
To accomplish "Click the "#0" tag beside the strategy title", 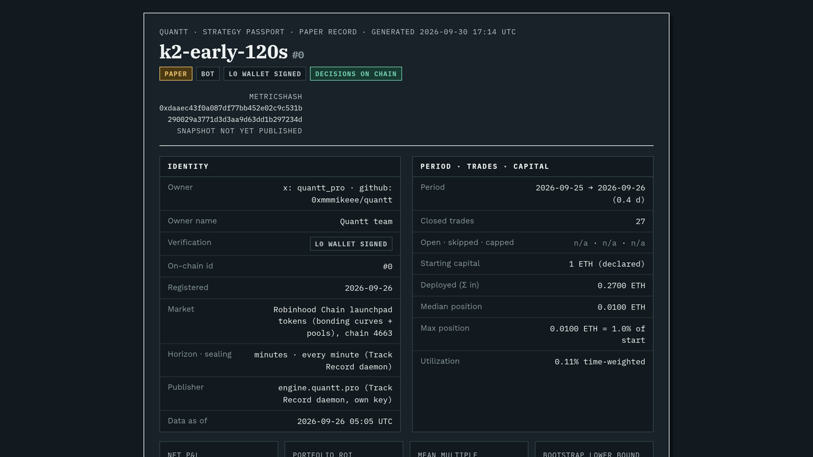I will 298,55.
